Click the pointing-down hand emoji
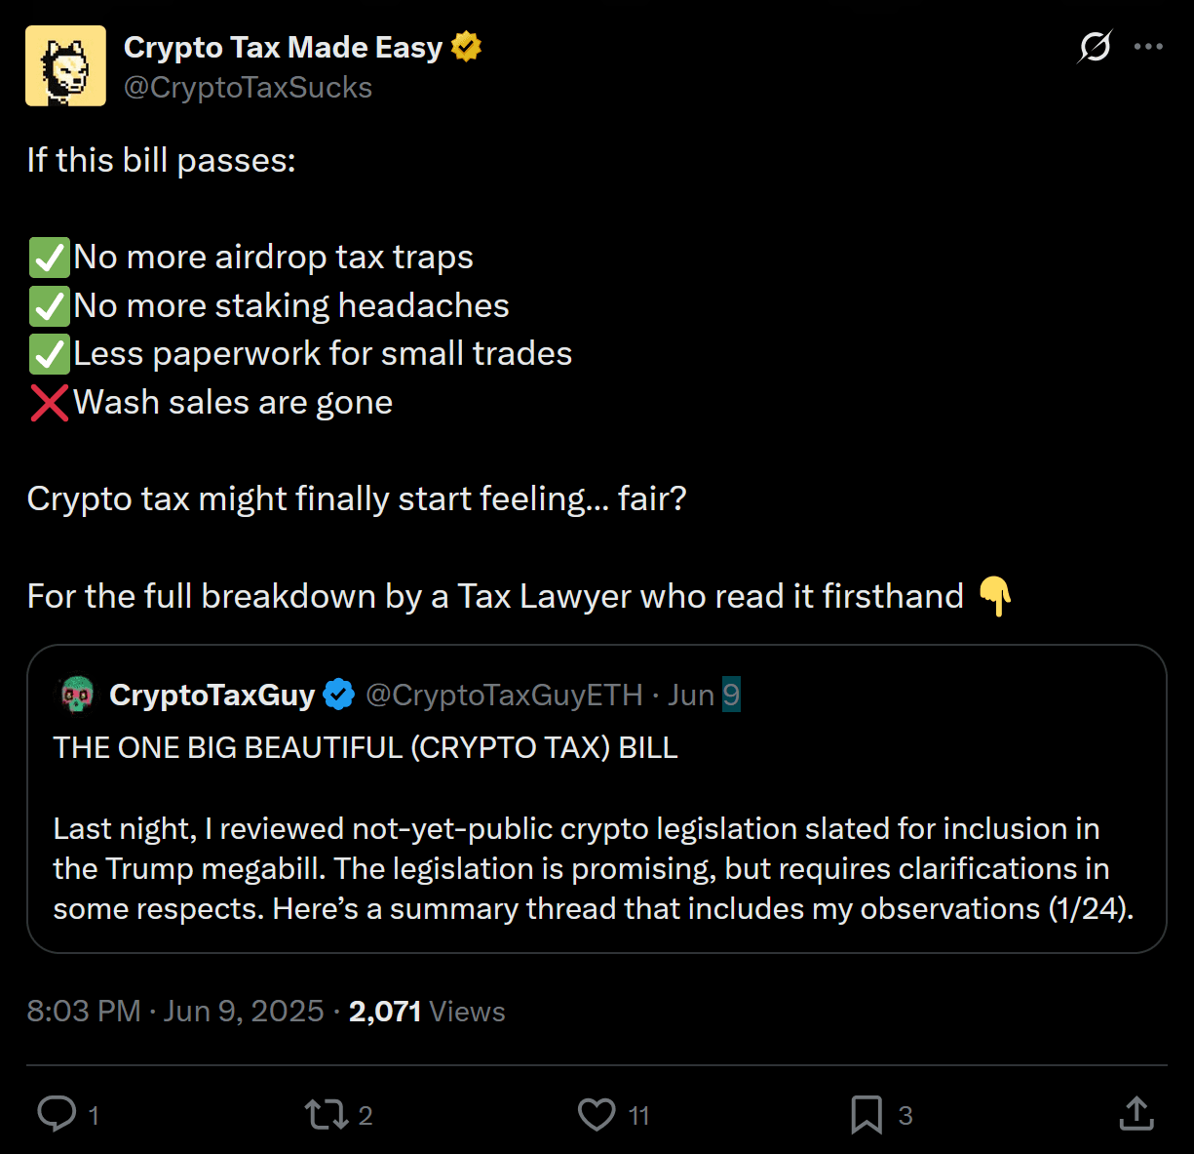 [x=995, y=595]
